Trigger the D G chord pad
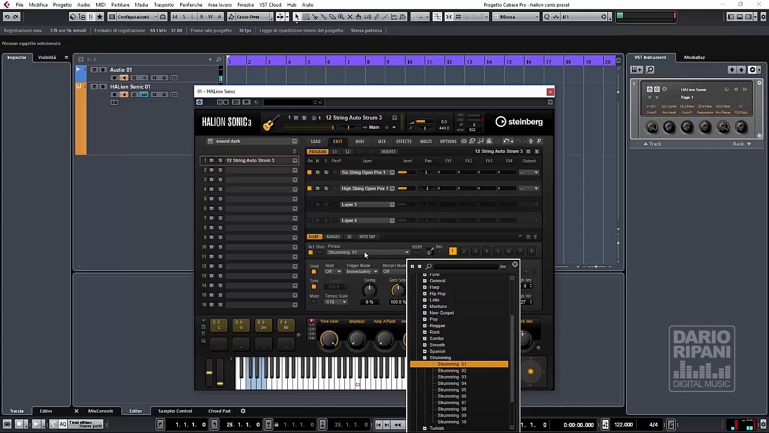The height and width of the screenshot is (433, 769). (x=241, y=325)
